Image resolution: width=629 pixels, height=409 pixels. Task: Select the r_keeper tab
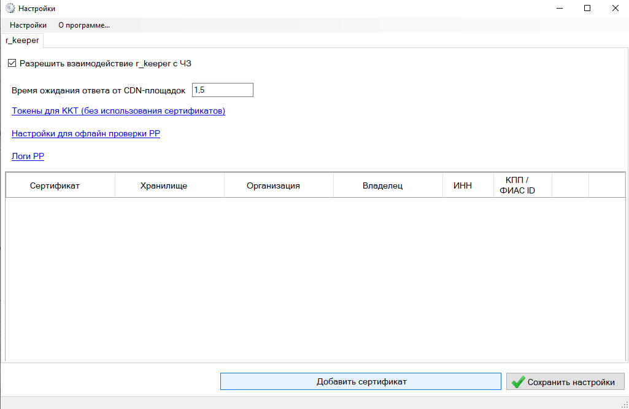click(22, 41)
